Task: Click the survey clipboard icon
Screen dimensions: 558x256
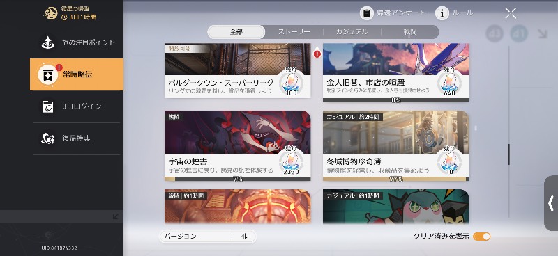Action: (x=367, y=13)
